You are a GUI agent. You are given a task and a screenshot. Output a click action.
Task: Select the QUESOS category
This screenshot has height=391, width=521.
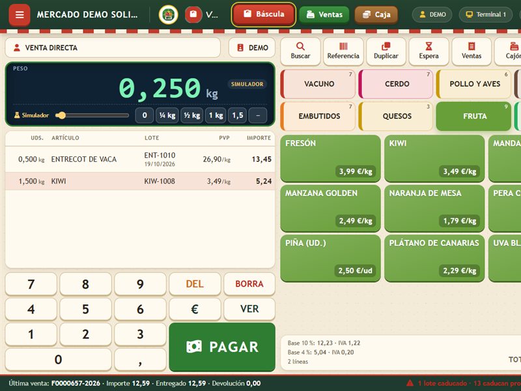coord(396,116)
